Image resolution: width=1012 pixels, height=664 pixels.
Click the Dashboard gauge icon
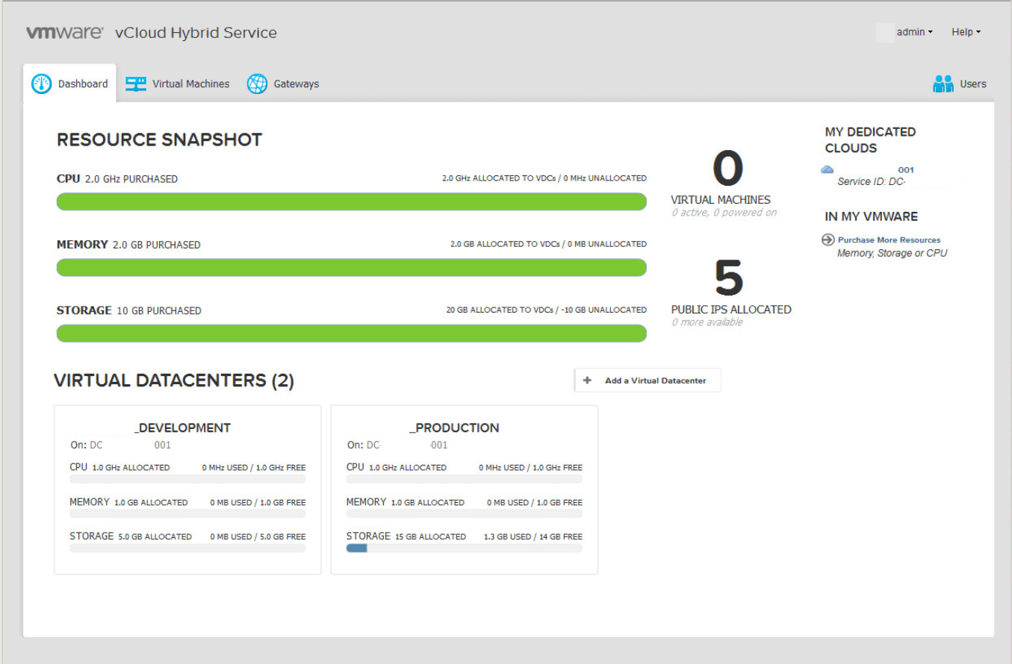[41, 84]
